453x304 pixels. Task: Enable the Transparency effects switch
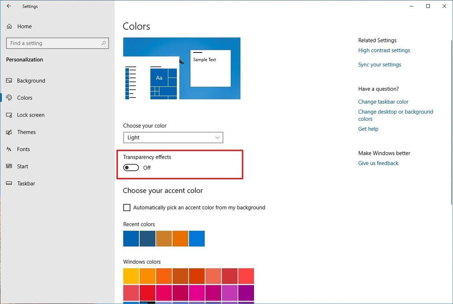131,167
